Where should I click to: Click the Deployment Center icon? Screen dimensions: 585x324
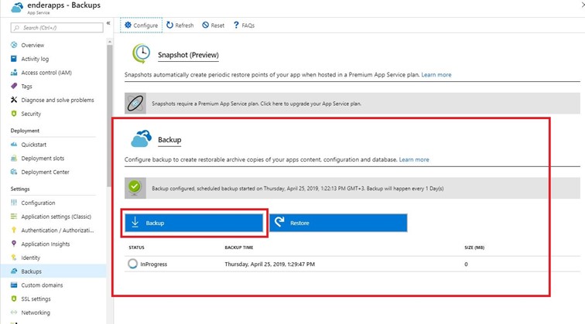(x=14, y=172)
